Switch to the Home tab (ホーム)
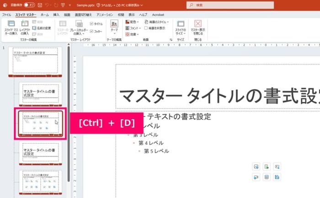This screenshot has width=320, height=198. [45, 15]
